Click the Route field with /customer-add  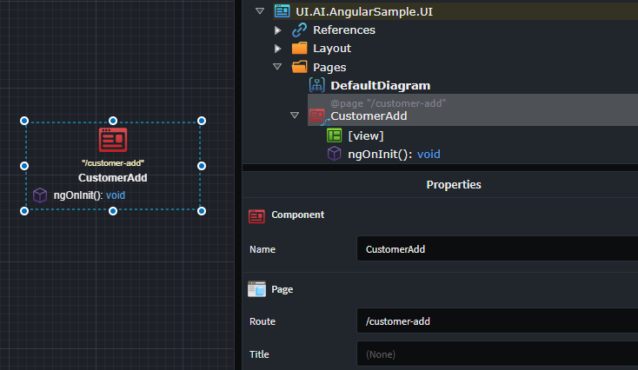tap(495, 321)
